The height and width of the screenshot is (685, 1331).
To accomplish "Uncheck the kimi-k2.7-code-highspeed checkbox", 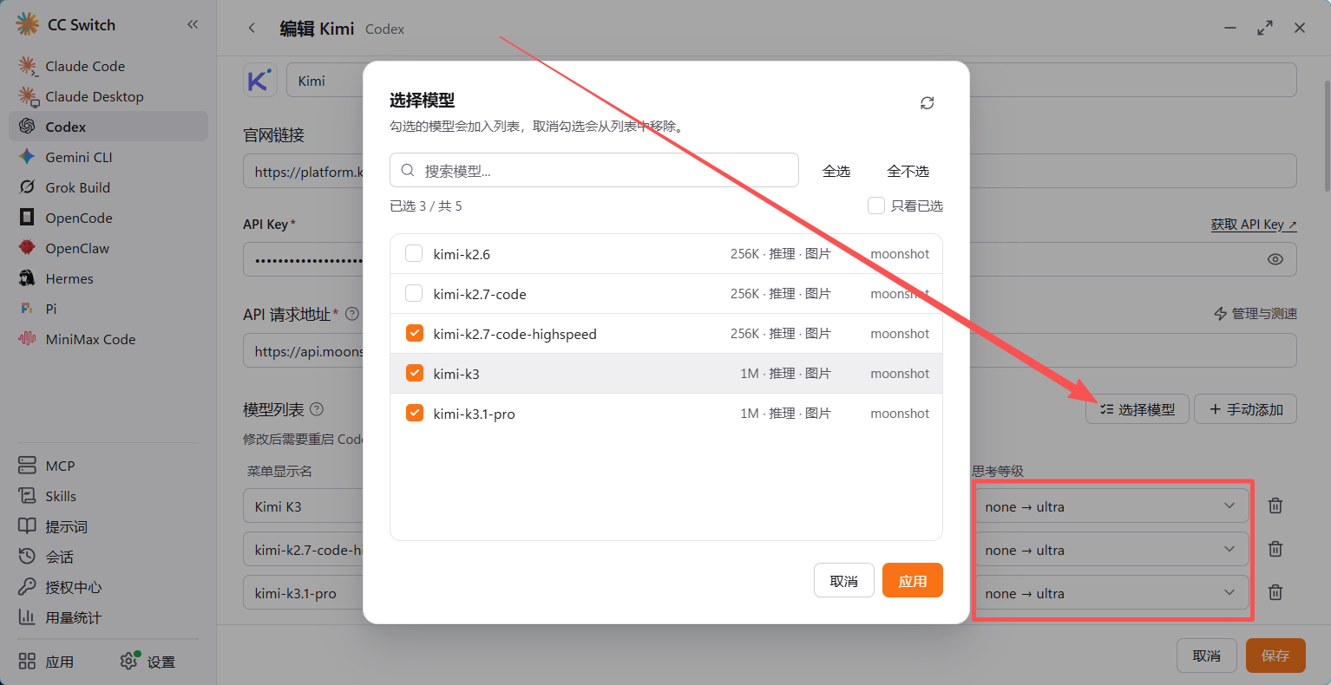I will [x=414, y=333].
